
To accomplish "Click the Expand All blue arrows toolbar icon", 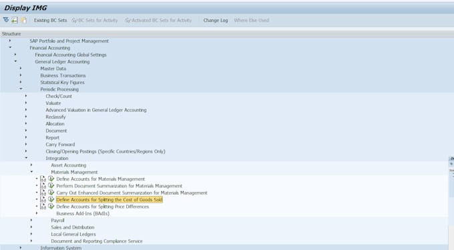I will [x=6, y=20].
